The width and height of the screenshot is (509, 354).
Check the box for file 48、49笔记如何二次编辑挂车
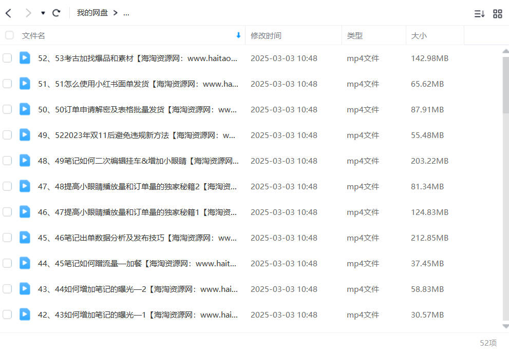coord(7,161)
